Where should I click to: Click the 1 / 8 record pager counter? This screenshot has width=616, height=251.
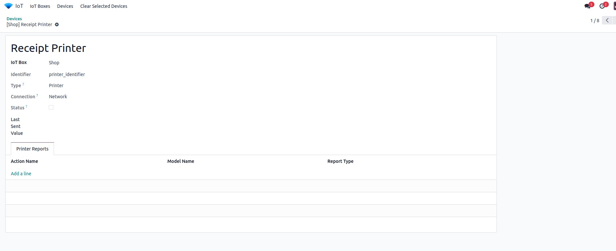595,21
